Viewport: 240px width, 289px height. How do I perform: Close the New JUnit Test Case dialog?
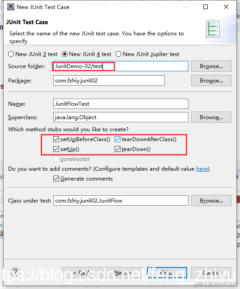226,7
